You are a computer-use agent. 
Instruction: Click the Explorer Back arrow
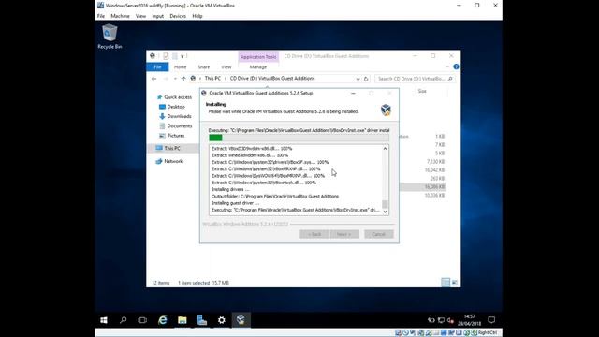click(x=153, y=79)
